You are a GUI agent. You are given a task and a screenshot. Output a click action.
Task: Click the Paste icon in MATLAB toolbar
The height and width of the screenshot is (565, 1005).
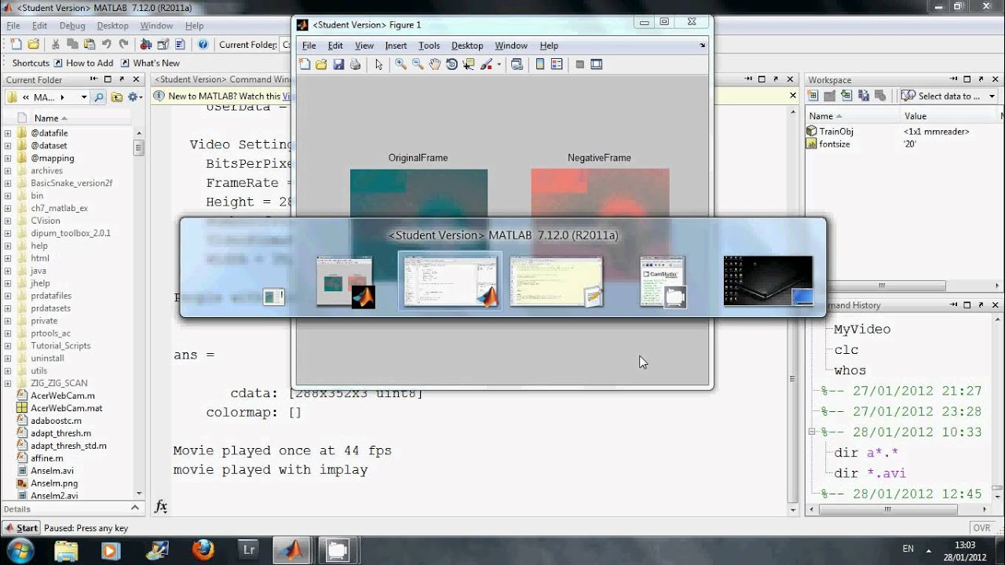pyautogui.click(x=90, y=45)
